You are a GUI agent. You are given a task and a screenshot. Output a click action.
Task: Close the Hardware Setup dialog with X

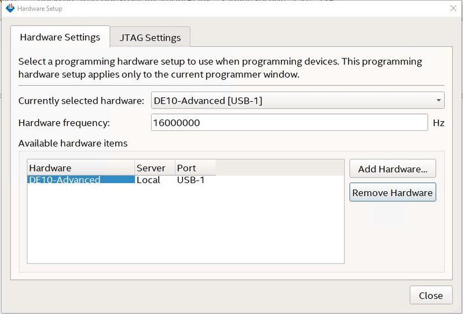(453, 8)
